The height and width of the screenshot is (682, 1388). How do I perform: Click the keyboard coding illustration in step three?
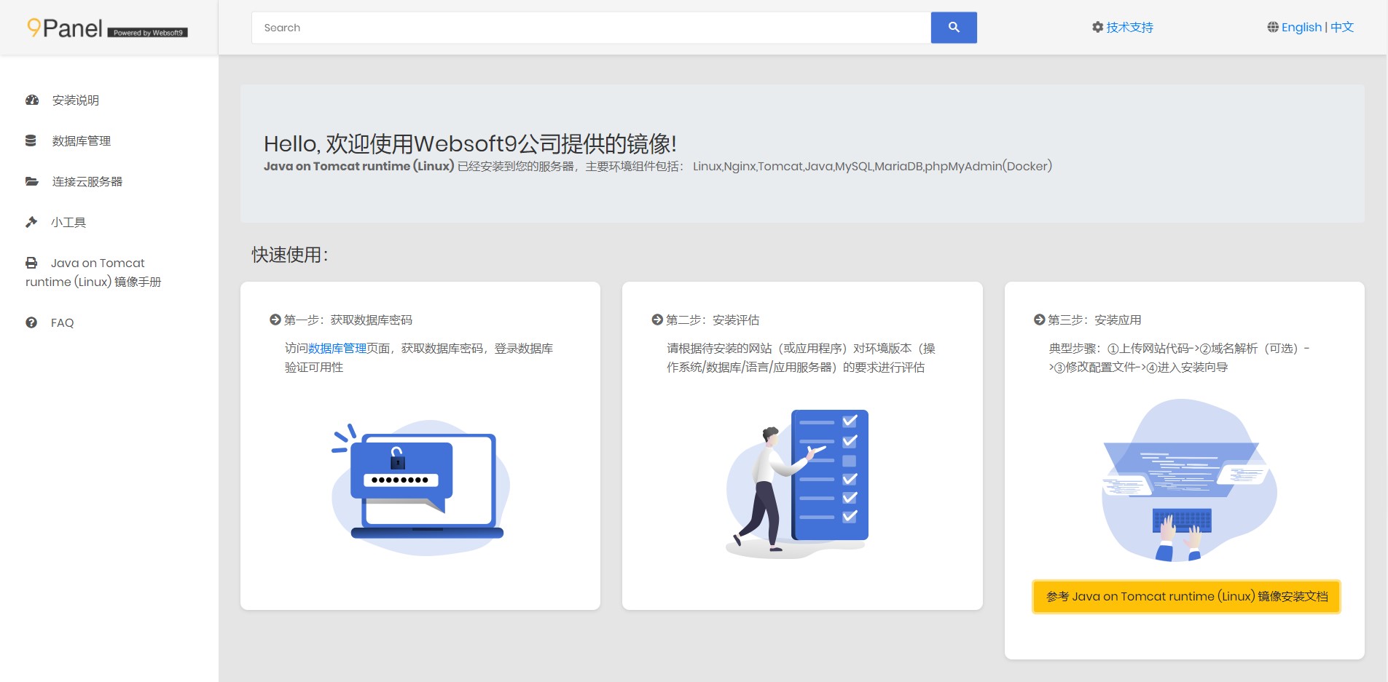click(x=1189, y=480)
